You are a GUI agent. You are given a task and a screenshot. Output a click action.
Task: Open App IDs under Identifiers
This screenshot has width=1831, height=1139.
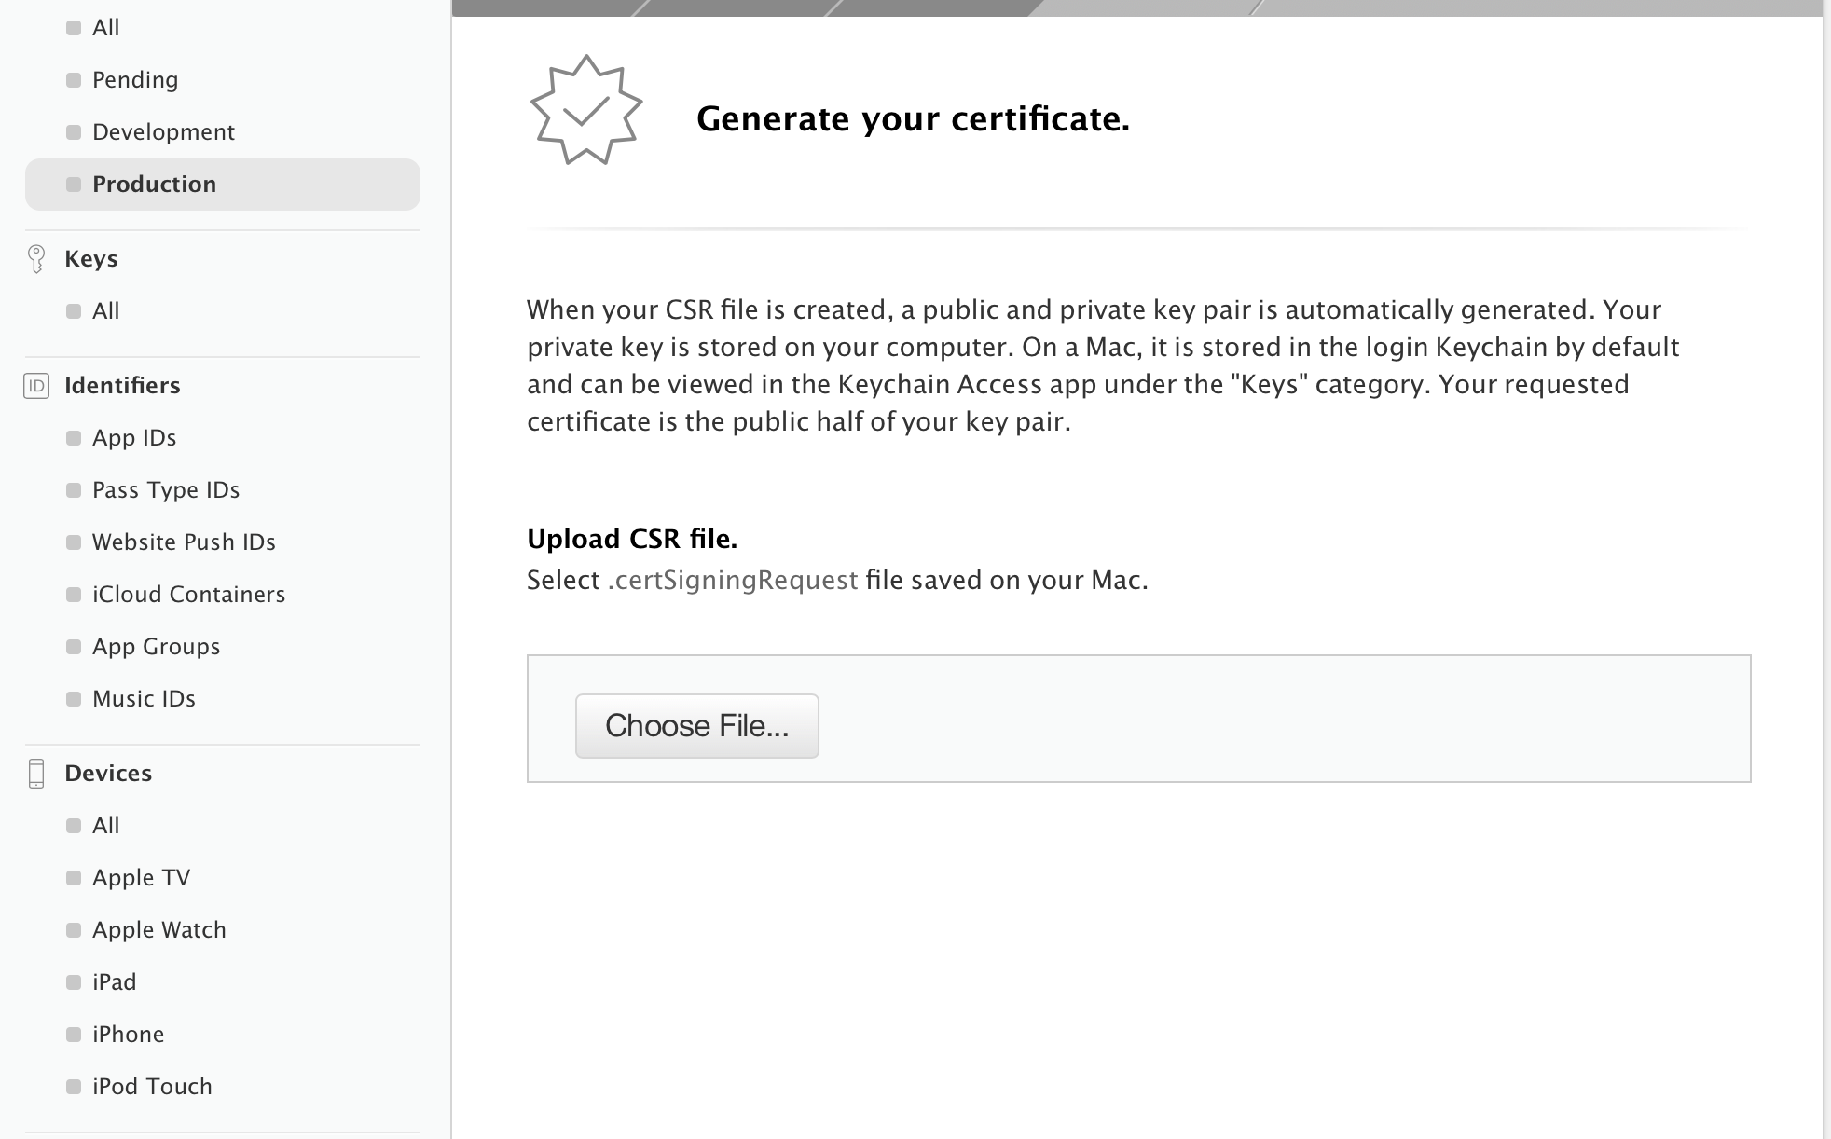click(x=134, y=438)
